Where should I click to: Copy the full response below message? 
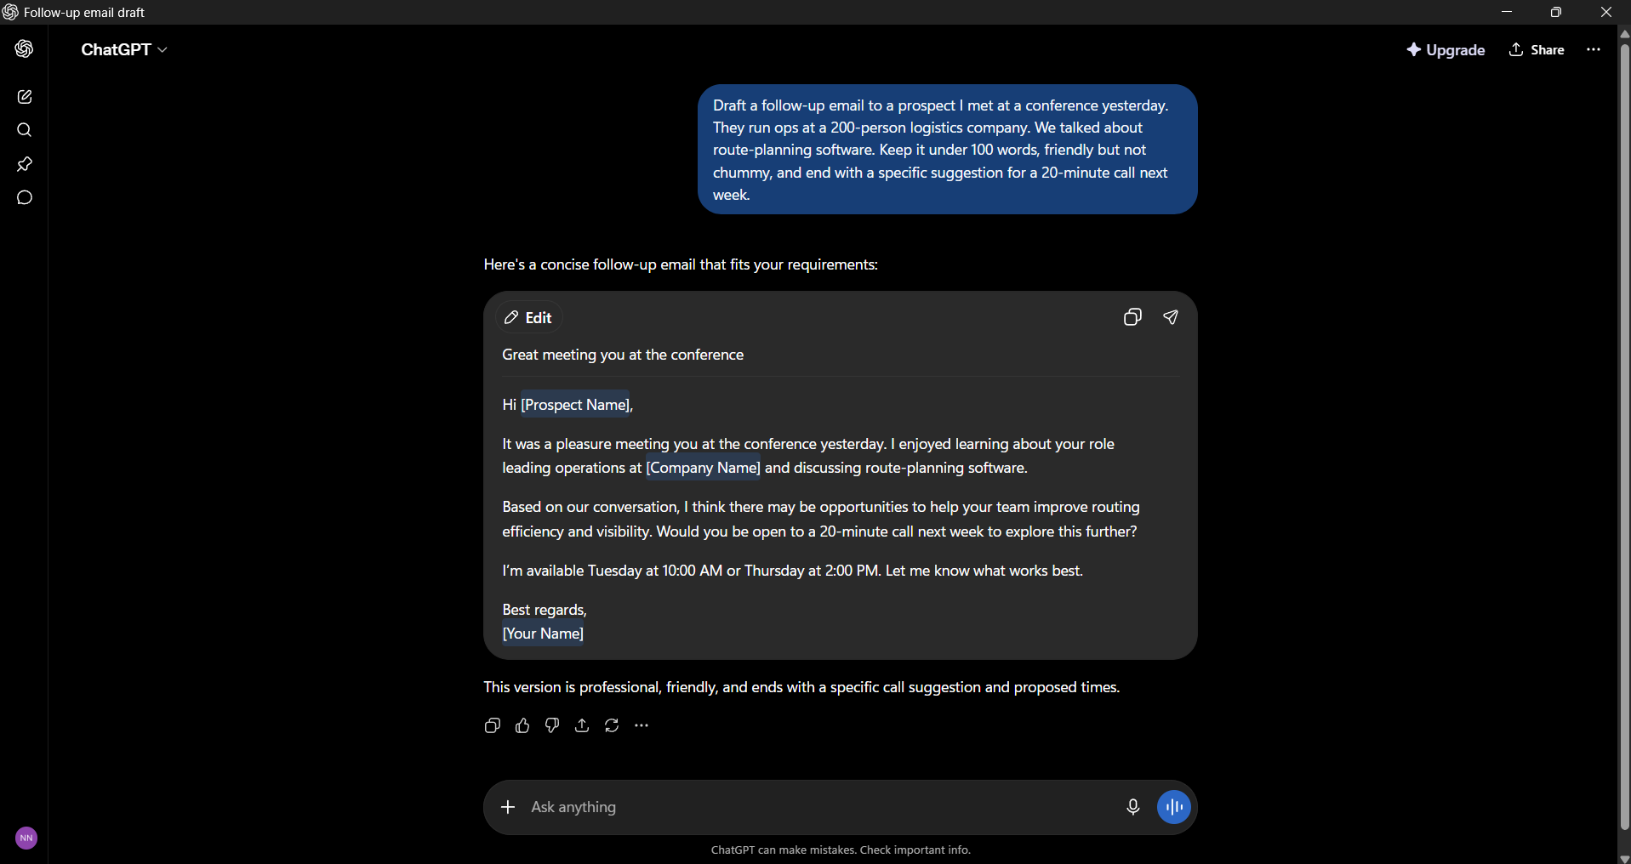[x=493, y=725]
